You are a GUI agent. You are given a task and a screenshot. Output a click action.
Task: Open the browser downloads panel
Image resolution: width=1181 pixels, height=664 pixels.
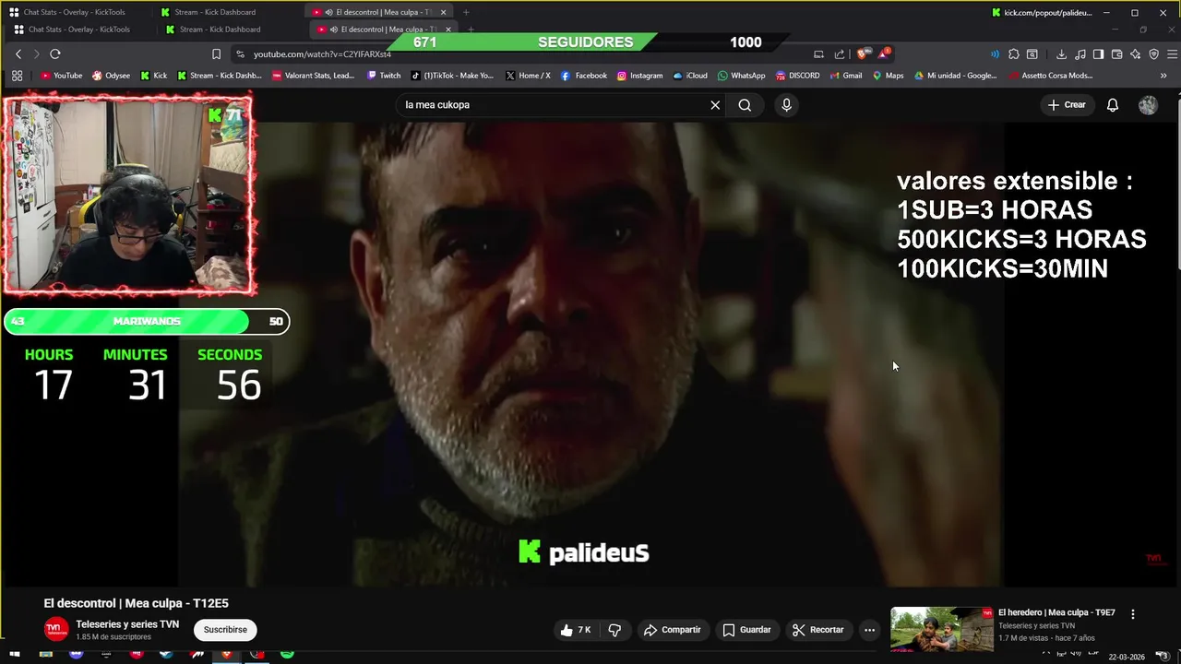click(1061, 54)
